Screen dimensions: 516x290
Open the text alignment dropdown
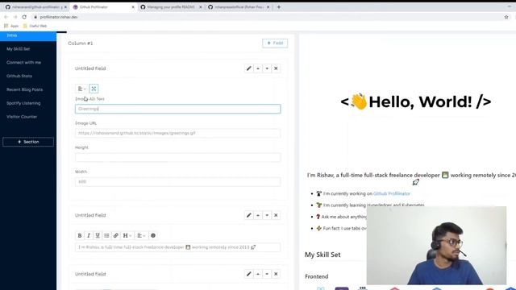[141, 235]
